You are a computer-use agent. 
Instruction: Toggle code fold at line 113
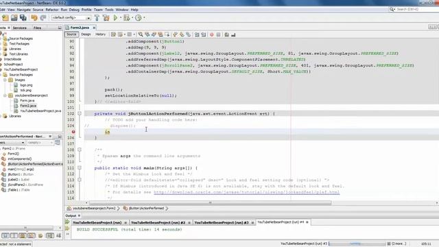tap(80, 180)
